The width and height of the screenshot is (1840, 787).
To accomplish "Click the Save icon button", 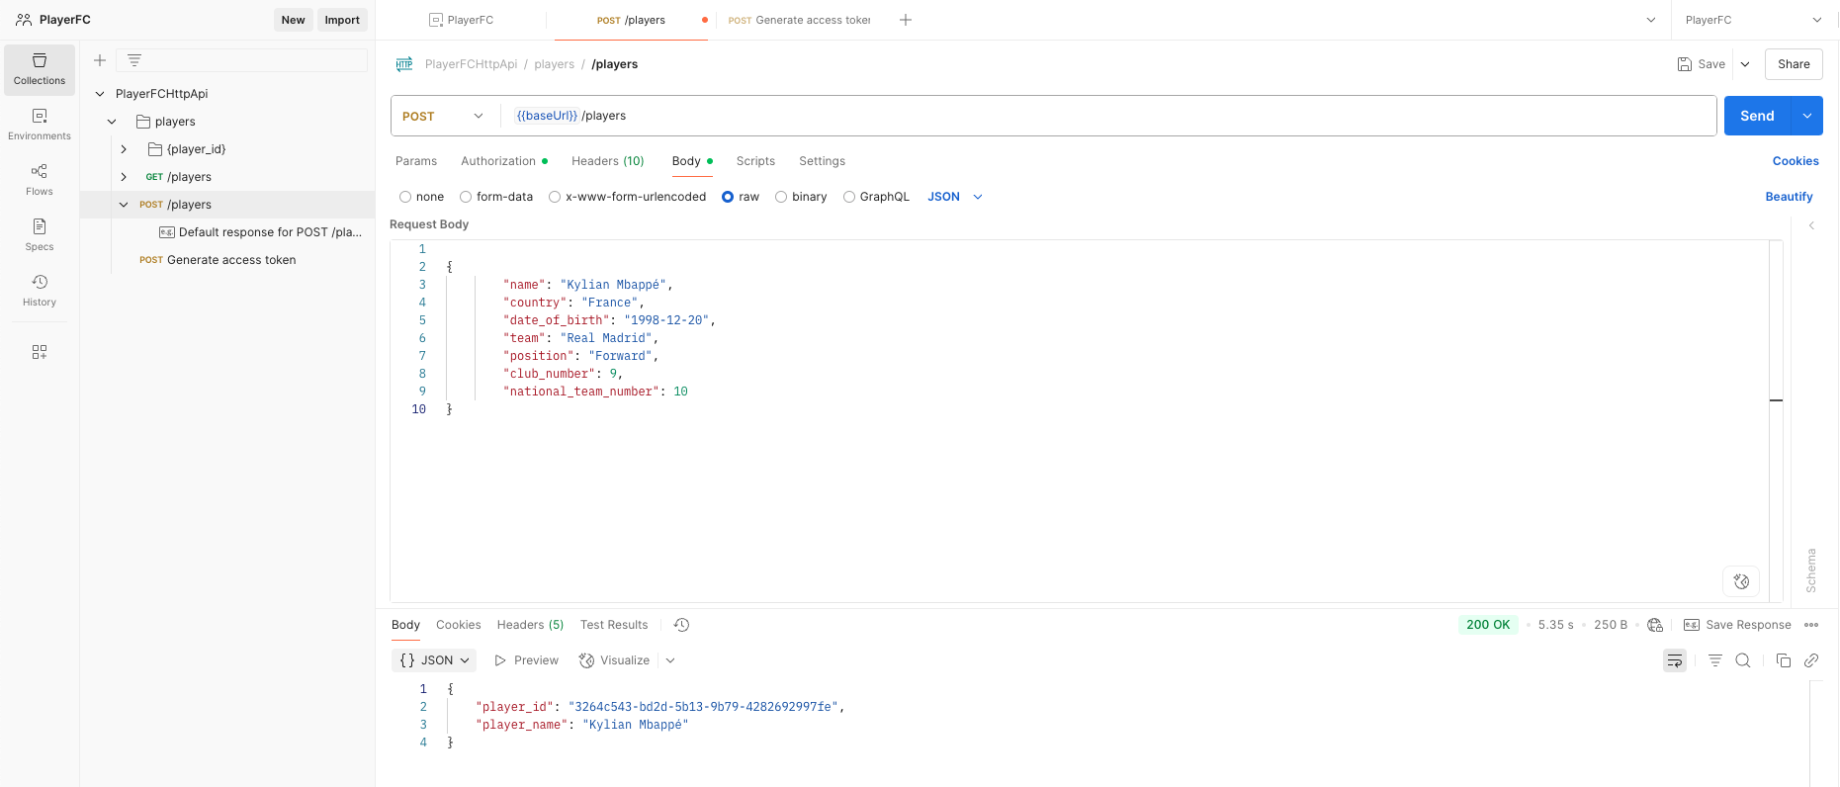I will pyautogui.click(x=1702, y=64).
